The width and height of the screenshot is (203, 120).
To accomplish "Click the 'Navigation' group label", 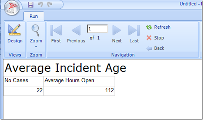I will coord(123,55).
